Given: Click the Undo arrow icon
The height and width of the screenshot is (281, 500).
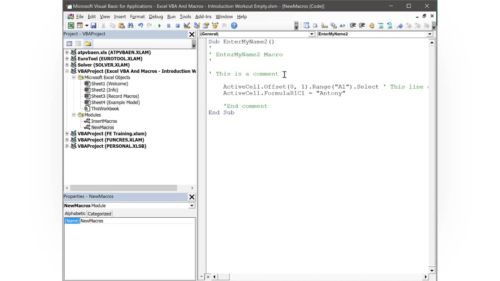Looking at the screenshot, I should [x=140, y=26].
